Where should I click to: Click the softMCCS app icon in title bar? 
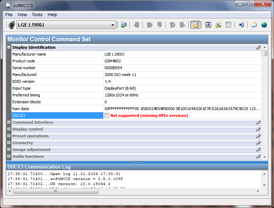(x=8, y=5)
